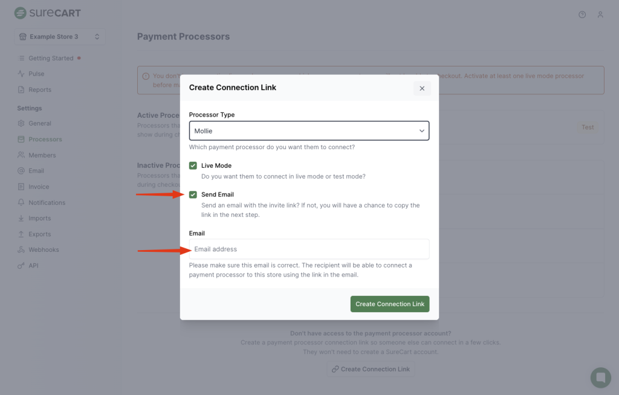Click the Notifications bell icon in sidebar
The image size is (619, 395).
coord(22,202)
